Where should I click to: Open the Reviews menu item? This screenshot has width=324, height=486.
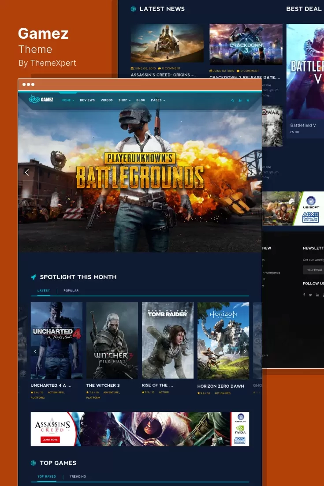tap(87, 100)
